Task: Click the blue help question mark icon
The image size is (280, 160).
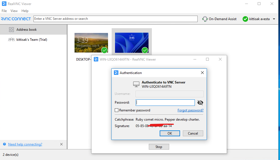Action: coord(4,144)
